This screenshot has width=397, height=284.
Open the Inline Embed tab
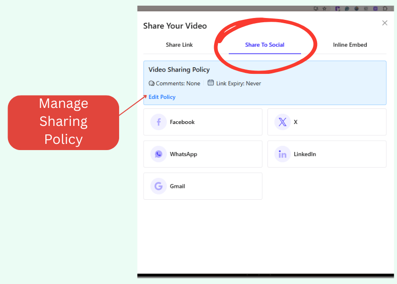click(350, 45)
